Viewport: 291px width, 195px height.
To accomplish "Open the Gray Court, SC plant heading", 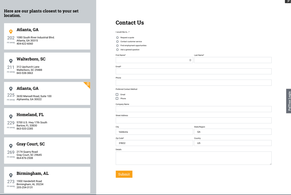I will point(31,144).
